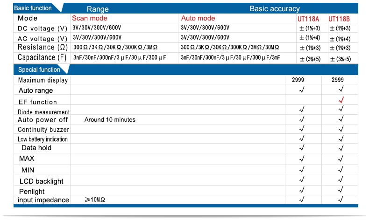Click the 'Capacitance (F)' row label

(x=42, y=57)
